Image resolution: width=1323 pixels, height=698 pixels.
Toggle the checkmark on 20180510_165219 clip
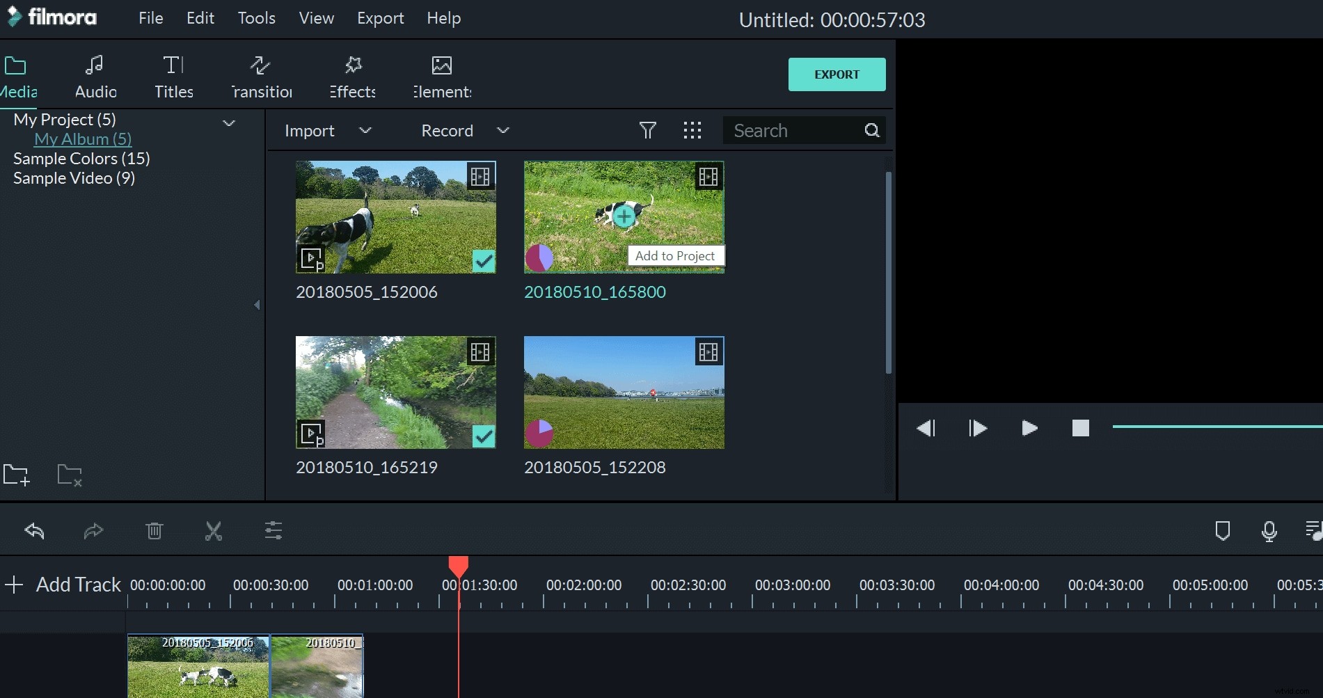[x=484, y=436]
